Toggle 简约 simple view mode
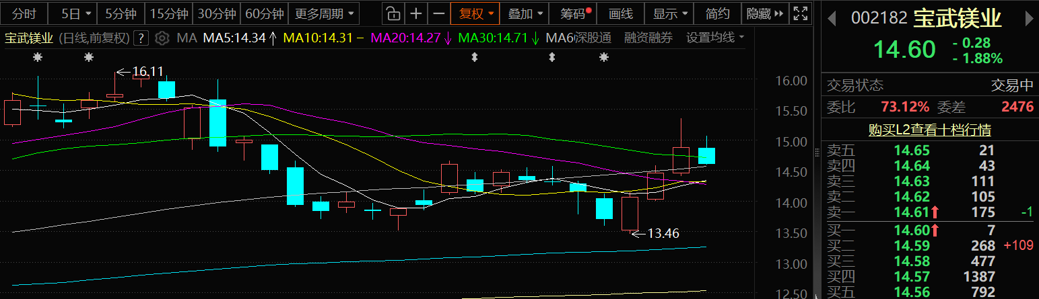The height and width of the screenshot is (299, 1039). [x=717, y=13]
